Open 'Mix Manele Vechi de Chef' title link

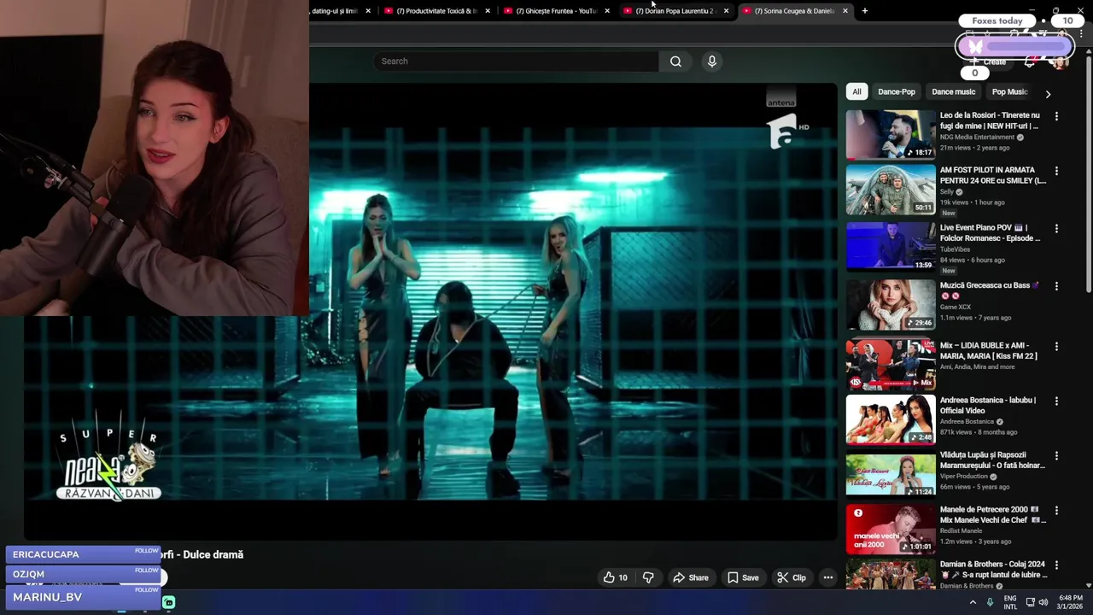pos(992,514)
